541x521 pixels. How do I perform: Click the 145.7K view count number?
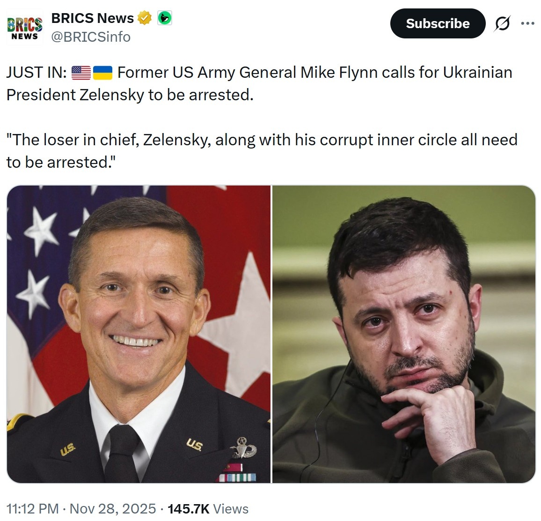pos(189,509)
